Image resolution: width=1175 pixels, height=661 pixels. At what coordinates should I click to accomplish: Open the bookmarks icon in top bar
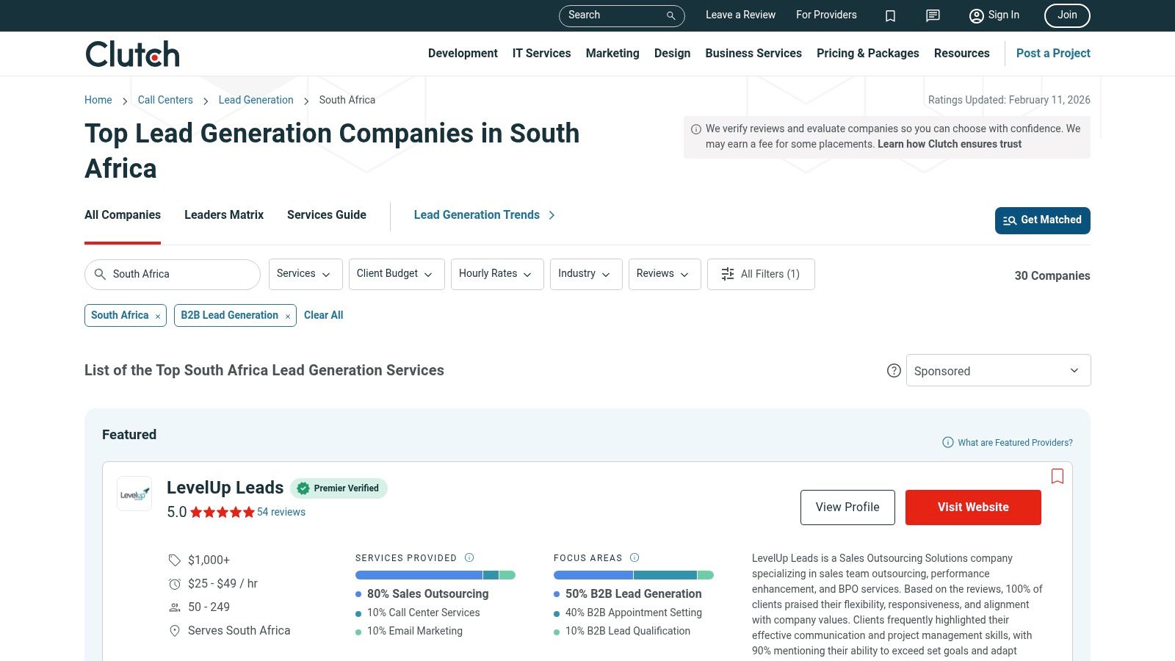pyautogui.click(x=890, y=15)
